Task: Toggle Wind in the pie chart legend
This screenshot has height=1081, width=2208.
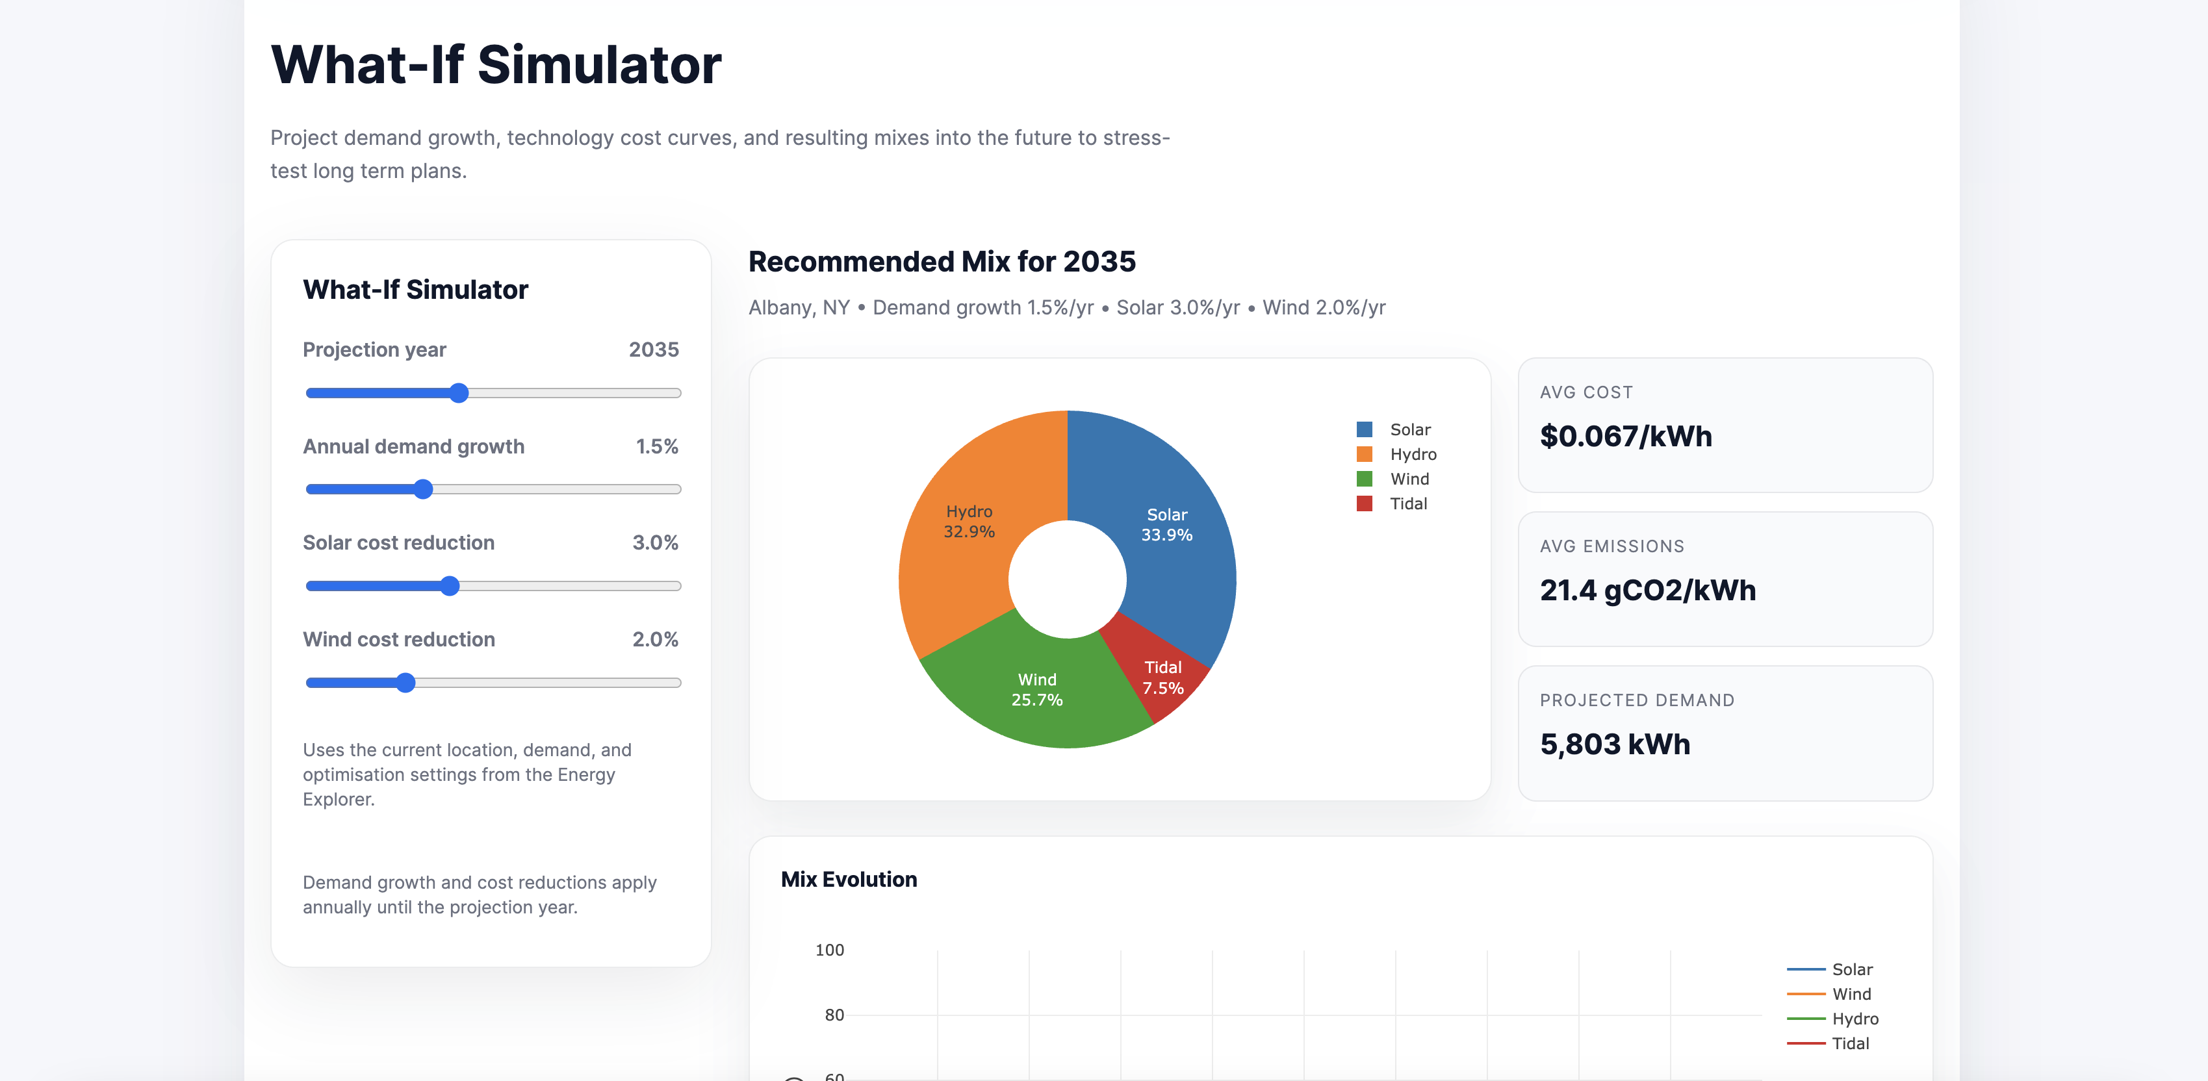Action: pos(1408,479)
